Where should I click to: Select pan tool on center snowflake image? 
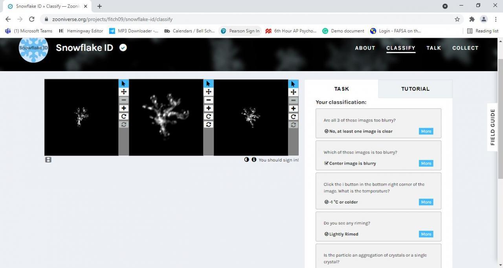[x=208, y=92]
